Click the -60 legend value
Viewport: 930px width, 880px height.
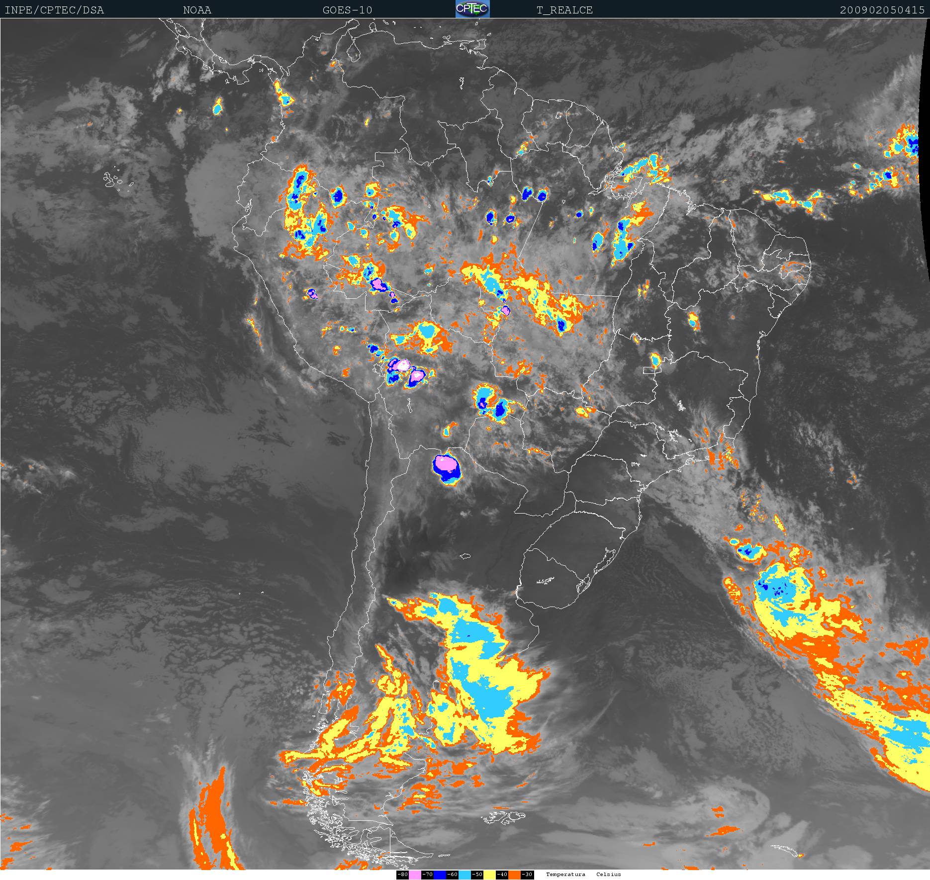452,875
